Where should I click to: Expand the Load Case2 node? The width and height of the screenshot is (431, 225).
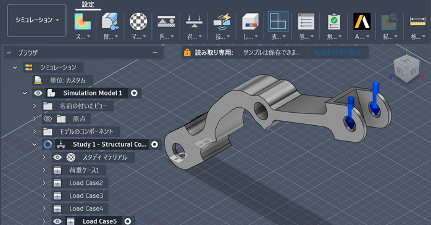pos(44,182)
